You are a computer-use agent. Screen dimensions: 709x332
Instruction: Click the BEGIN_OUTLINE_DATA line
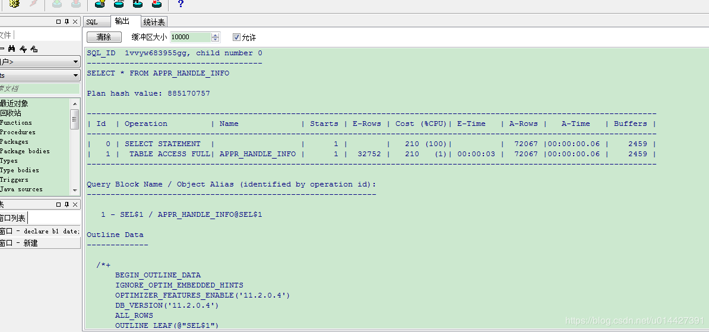(x=158, y=275)
